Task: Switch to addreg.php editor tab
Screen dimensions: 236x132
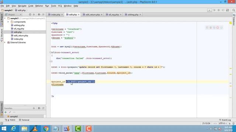Action: (x=133, y=15)
